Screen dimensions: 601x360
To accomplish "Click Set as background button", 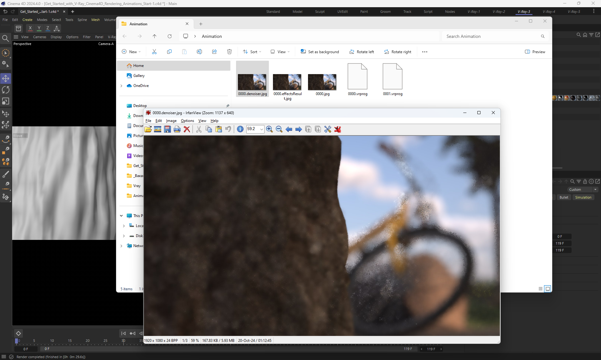I will coord(320,52).
